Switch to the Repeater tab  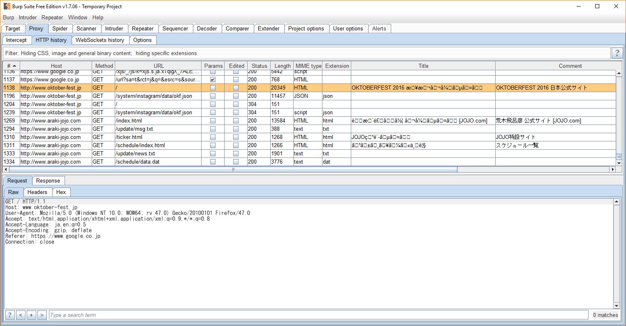[143, 28]
